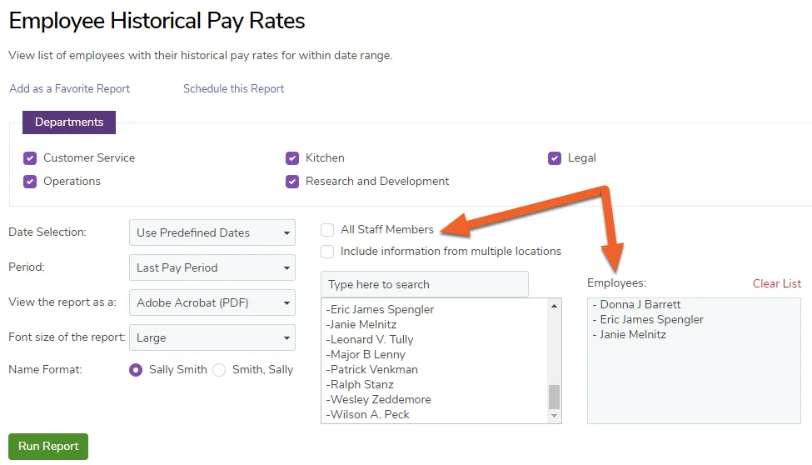The height and width of the screenshot is (465, 812).
Task: Click Janie Melnitz in Employees list
Action: coord(630,335)
